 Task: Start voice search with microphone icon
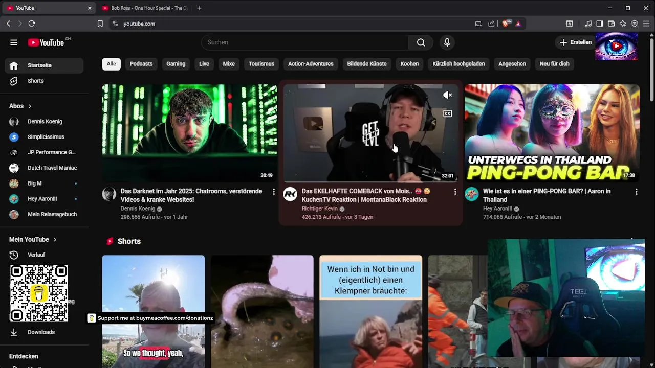click(x=447, y=42)
